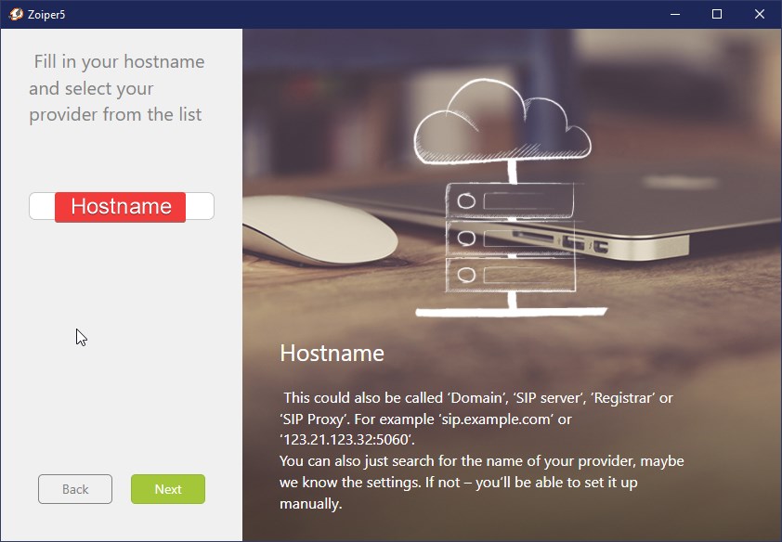Viewport: 782px width, 542px height.
Task: Click the Zoiper5 app icon in title bar
Action: [16, 14]
